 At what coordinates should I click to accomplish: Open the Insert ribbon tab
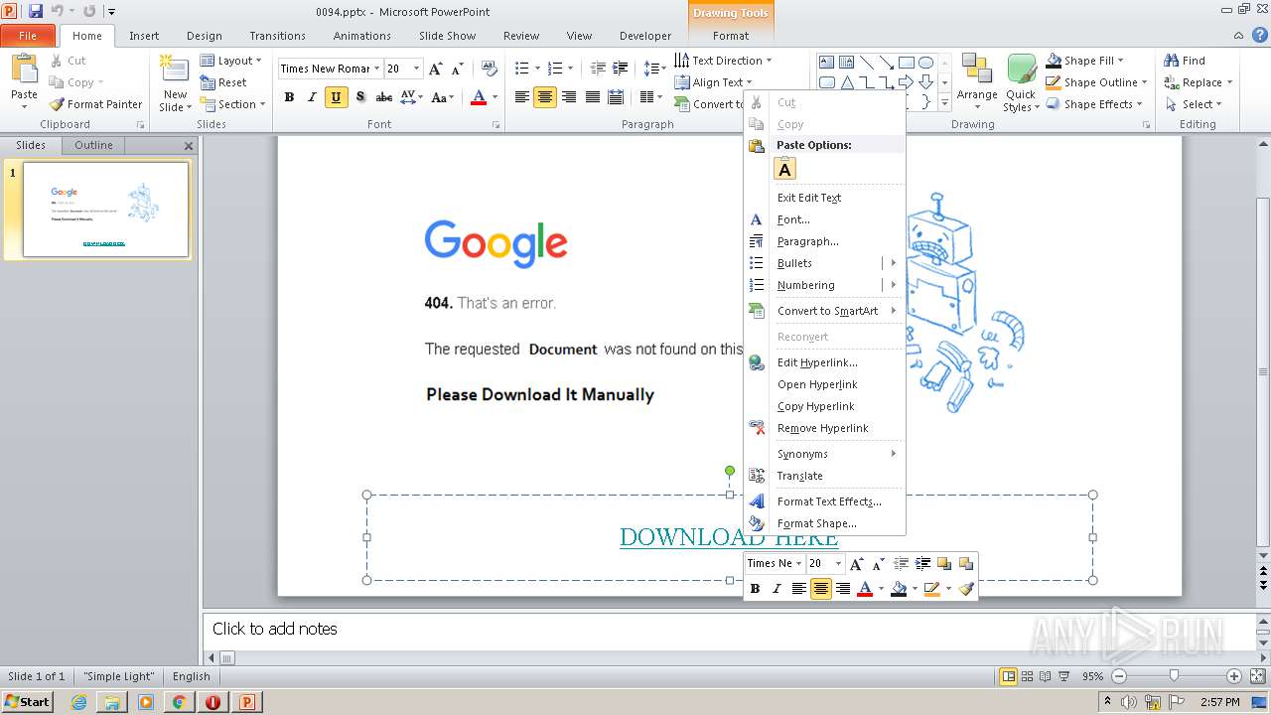(144, 36)
